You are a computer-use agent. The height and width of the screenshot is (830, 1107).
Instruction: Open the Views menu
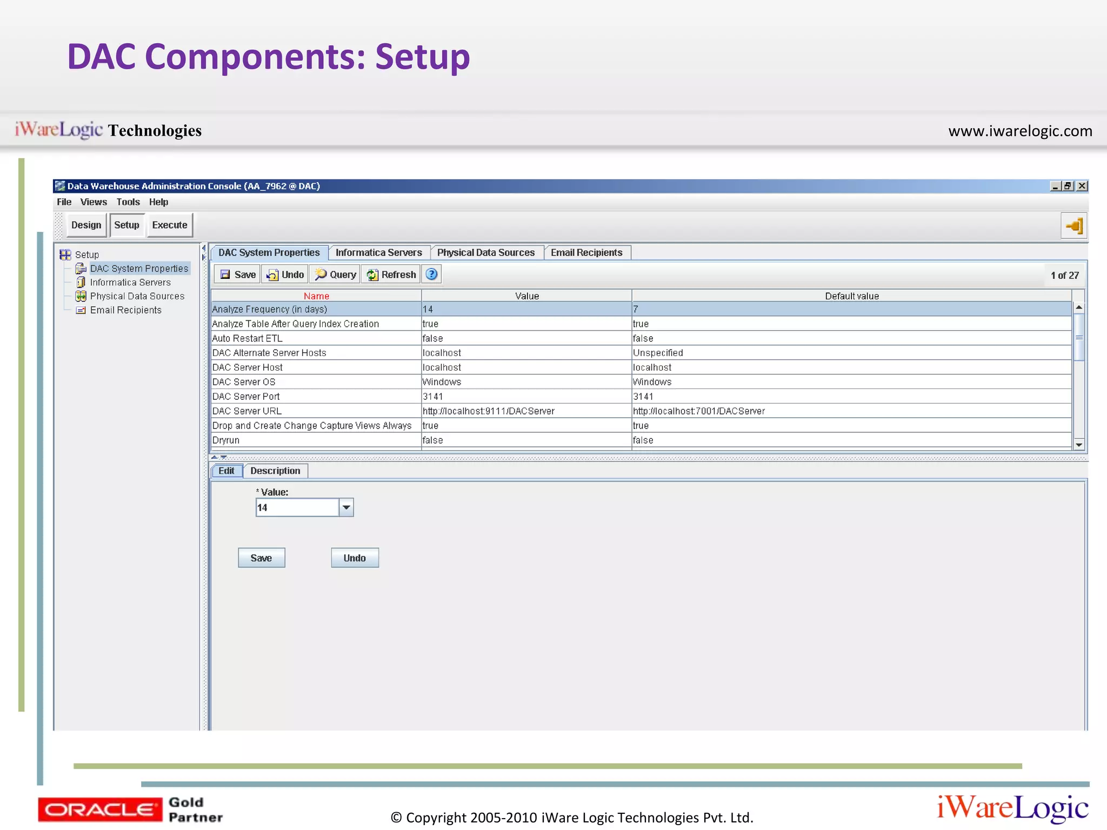(x=94, y=202)
